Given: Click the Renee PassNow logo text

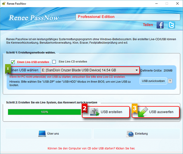Looking at the screenshot, I should pos(34,18).
